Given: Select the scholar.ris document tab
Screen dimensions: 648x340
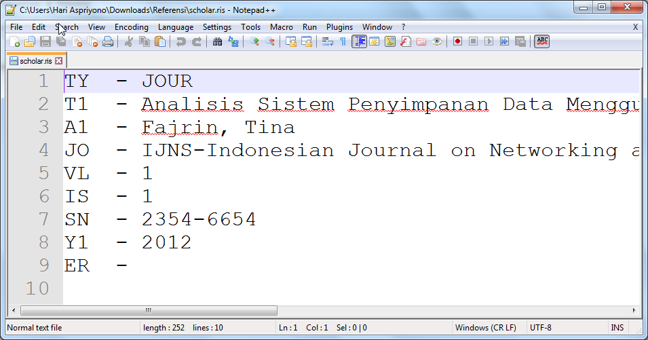Looking at the screenshot, I should [34, 61].
